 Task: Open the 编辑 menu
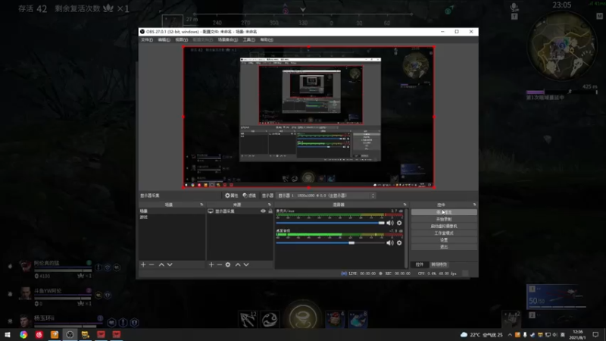tap(164, 40)
